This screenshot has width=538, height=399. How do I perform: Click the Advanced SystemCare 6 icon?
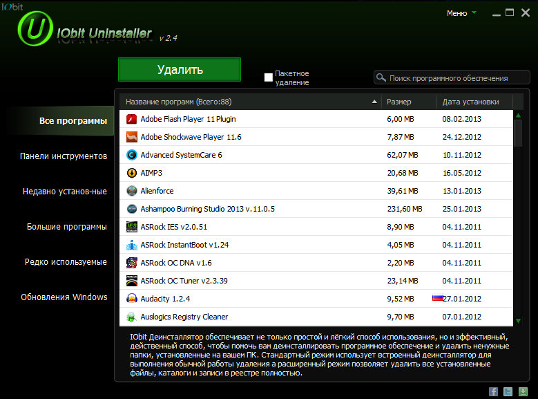click(131, 155)
